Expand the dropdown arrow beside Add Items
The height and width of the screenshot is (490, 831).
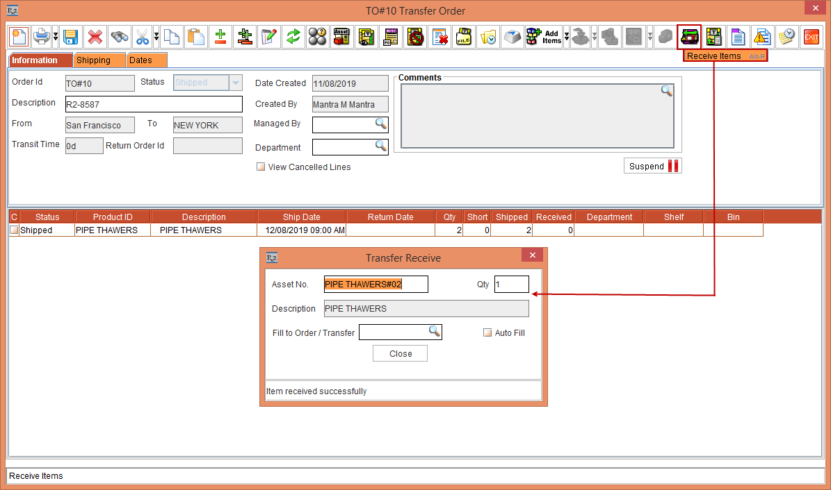coord(567,37)
